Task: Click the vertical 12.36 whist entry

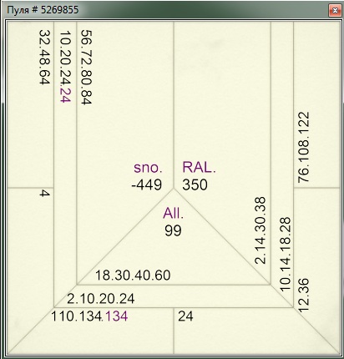Action: tap(304, 295)
